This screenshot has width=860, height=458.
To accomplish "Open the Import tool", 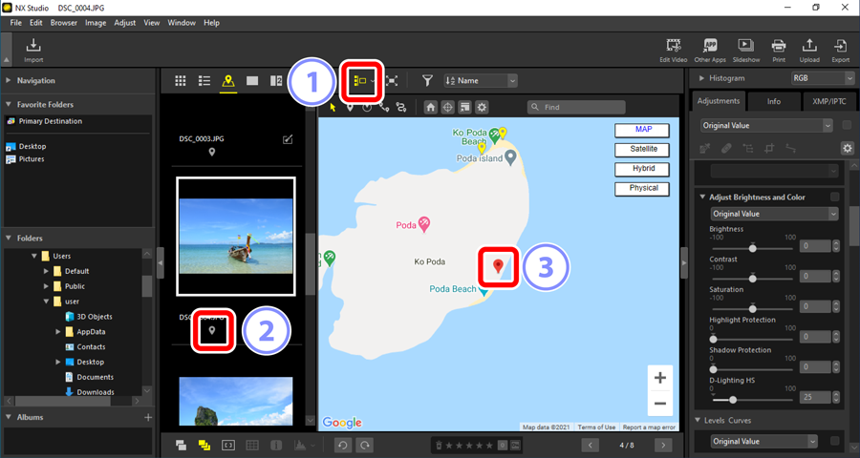I will coord(33,50).
